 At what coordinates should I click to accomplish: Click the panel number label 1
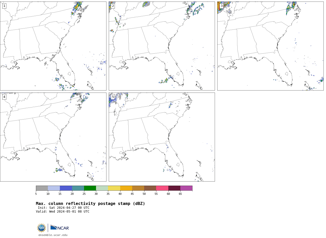coord(4,6)
